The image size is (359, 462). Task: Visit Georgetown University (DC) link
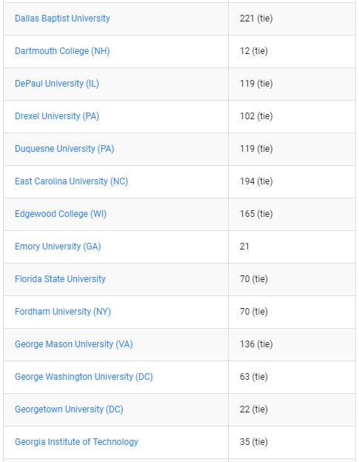69,409
